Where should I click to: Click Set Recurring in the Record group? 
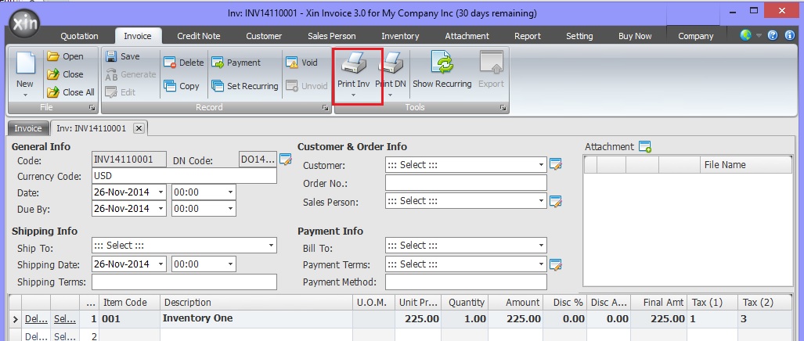[x=245, y=86]
